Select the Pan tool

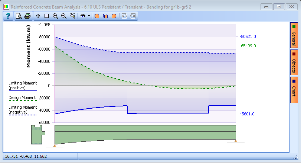38,16
